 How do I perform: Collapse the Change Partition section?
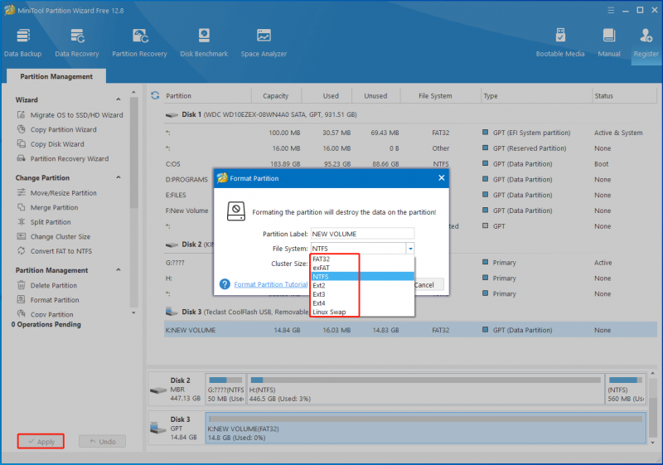(x=119, y=177)
